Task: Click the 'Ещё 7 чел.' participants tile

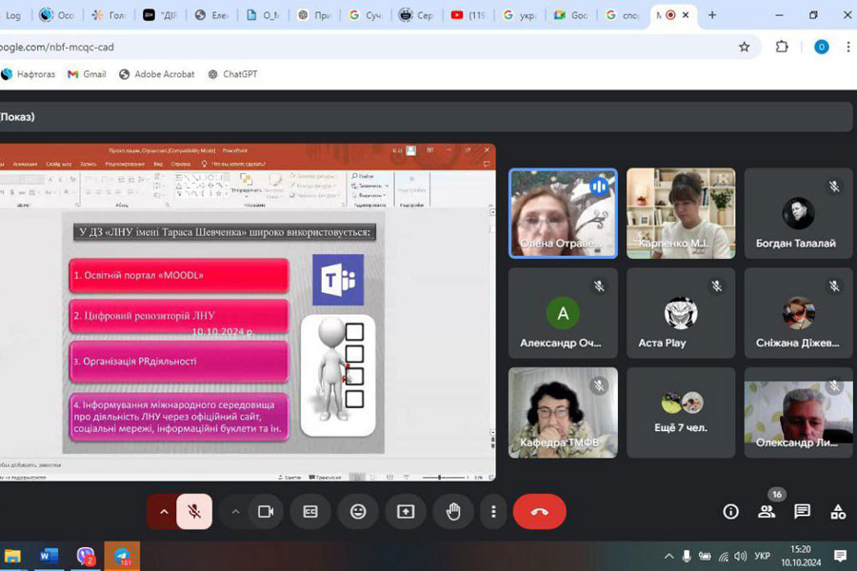Action: coord(681,412)
